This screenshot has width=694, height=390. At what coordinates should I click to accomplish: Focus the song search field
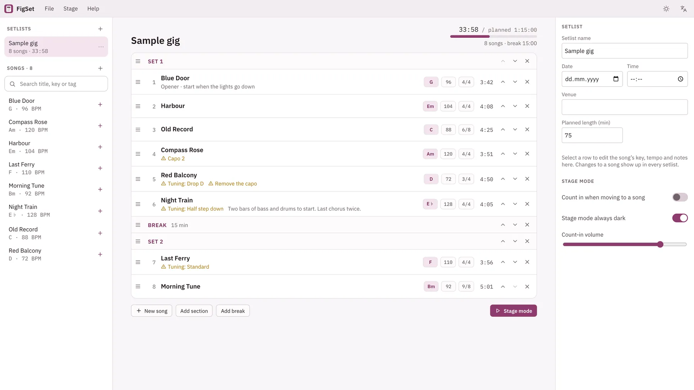point(56,84)
